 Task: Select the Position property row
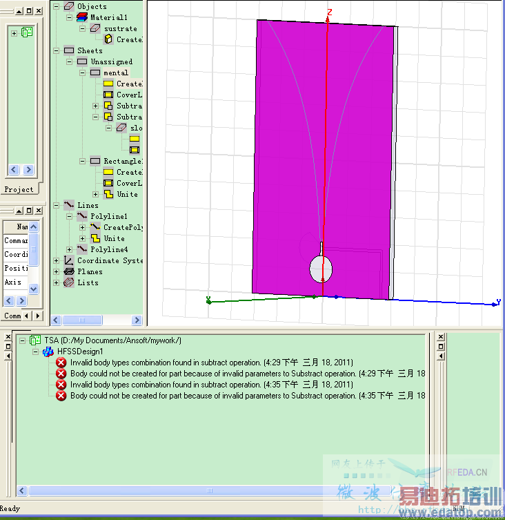[x=16, y=268]
